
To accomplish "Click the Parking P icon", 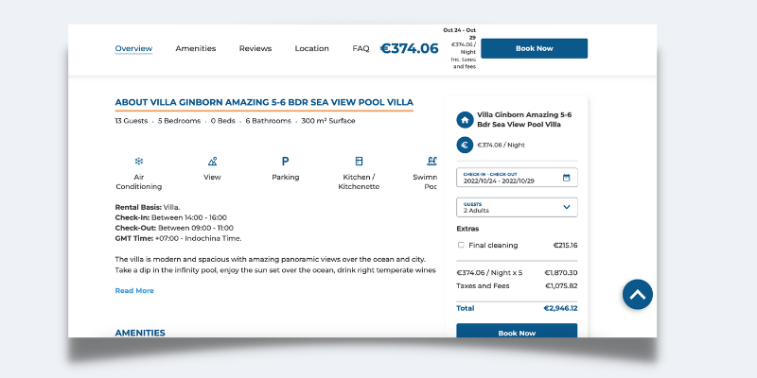I will 286,161.
